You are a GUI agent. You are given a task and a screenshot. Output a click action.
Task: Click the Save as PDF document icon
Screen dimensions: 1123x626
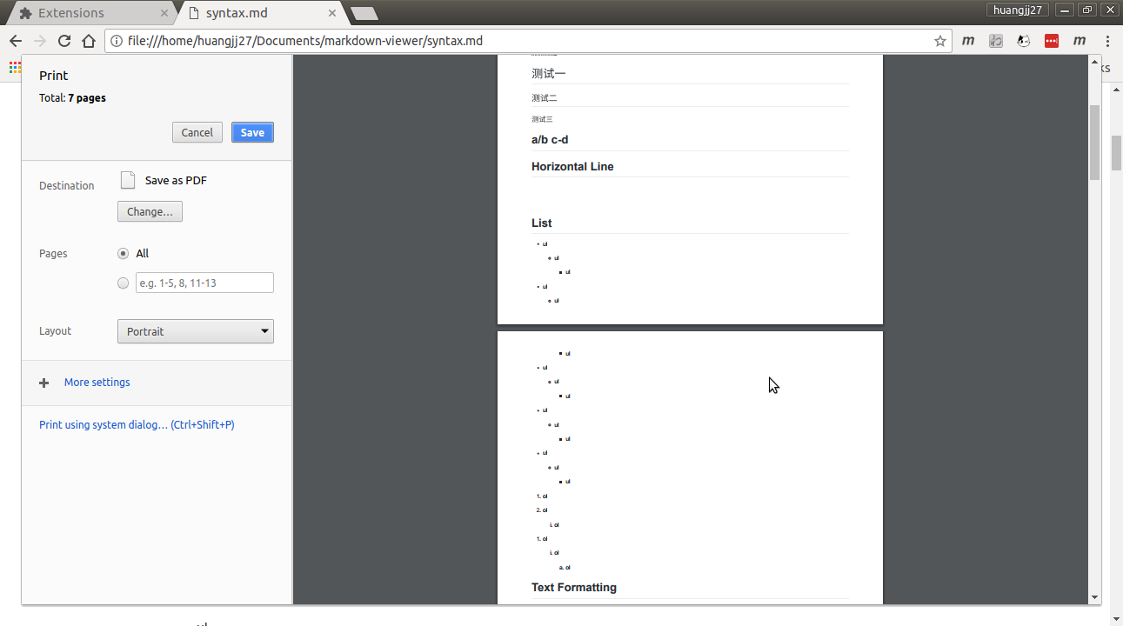point(128,180)
